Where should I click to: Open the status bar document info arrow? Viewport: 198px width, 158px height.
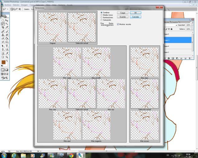coord(38,151)
